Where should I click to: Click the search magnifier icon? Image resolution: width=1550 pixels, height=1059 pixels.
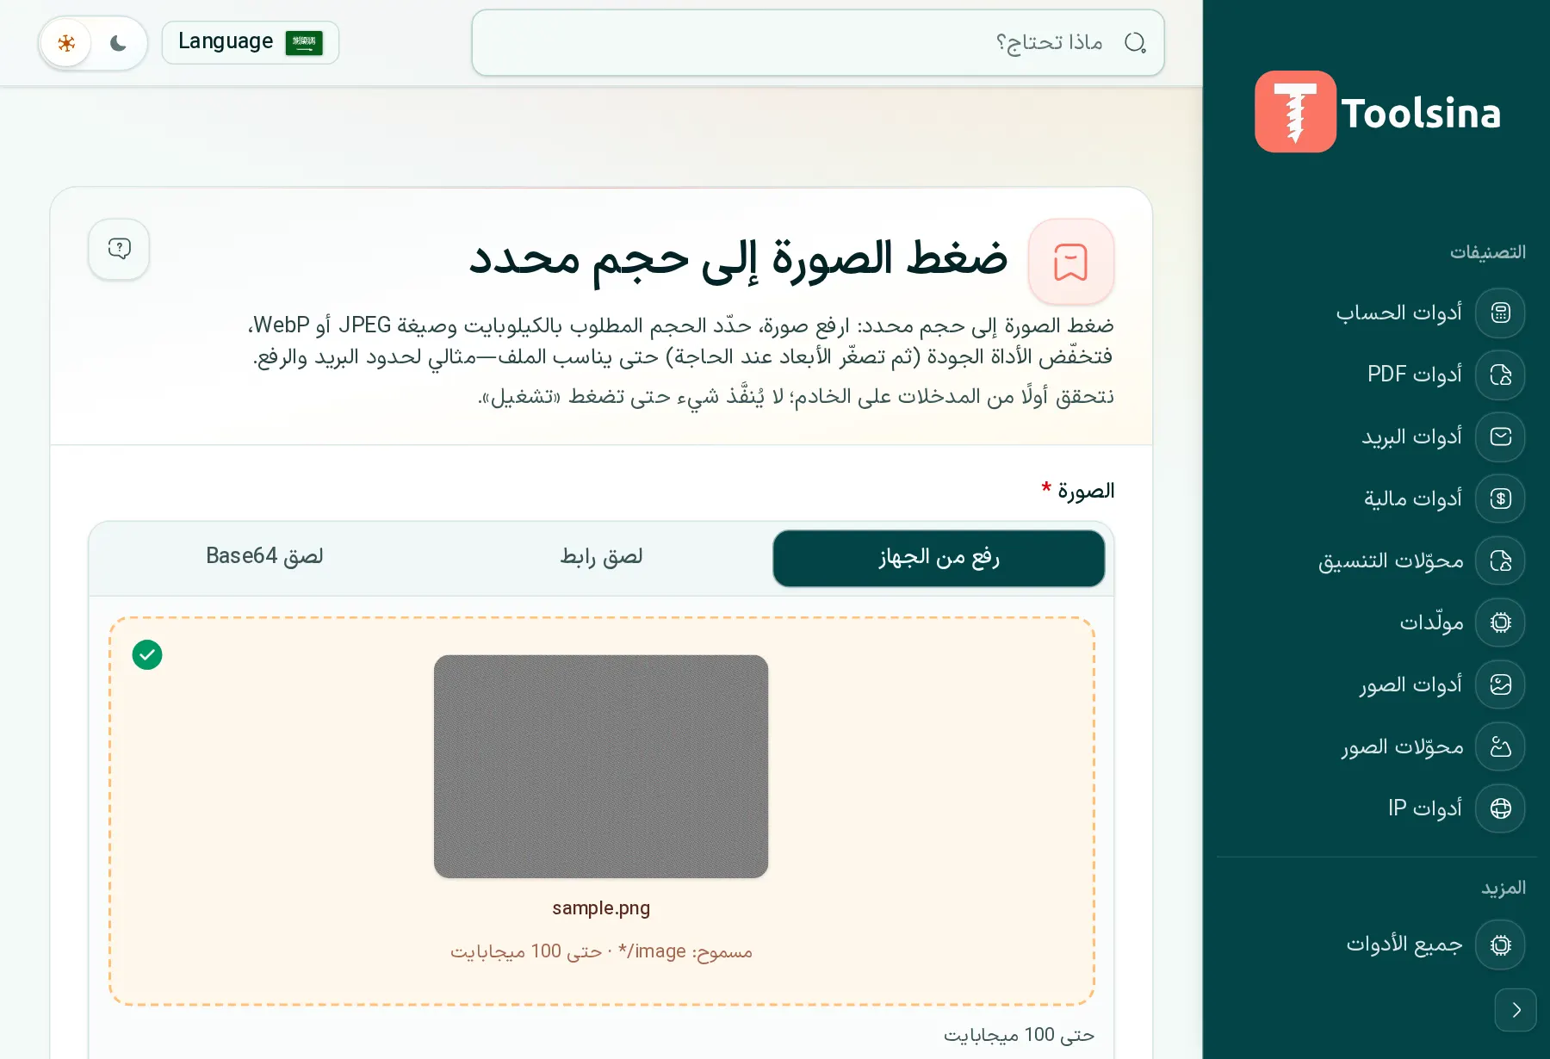point(1135,42)
